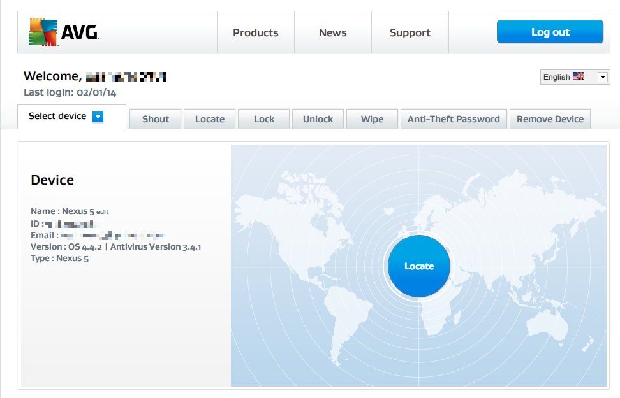Viewport: 620px width, 398px height.
Task: Click the 'Version : OS 4.4.2' line
Action: point(116,247)
